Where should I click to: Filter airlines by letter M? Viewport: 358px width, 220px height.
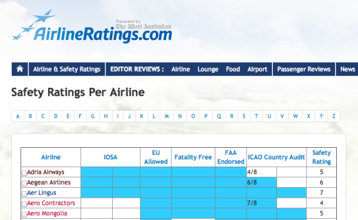(167, 116)
